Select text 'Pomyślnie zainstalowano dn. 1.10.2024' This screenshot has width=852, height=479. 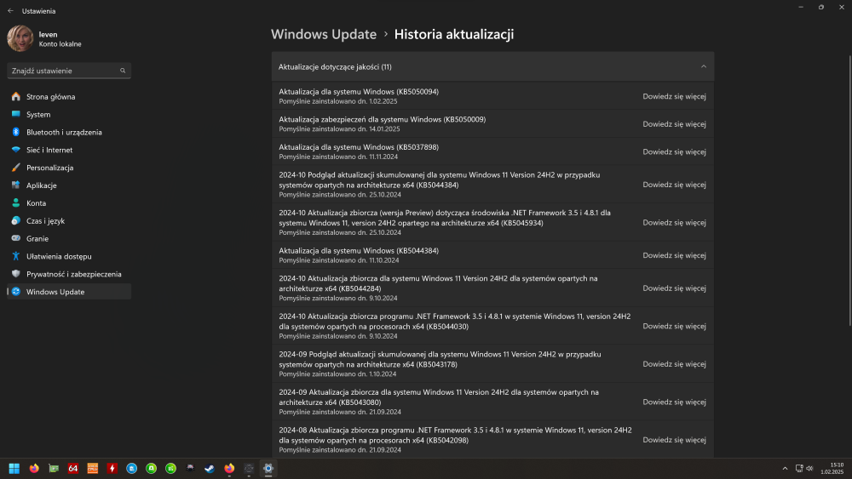click(337, 374)
